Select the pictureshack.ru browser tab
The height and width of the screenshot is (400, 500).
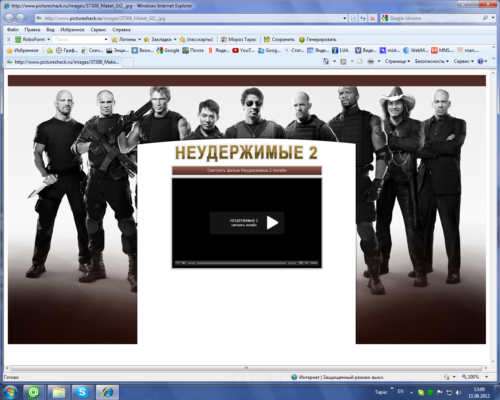tap(64, 62)
